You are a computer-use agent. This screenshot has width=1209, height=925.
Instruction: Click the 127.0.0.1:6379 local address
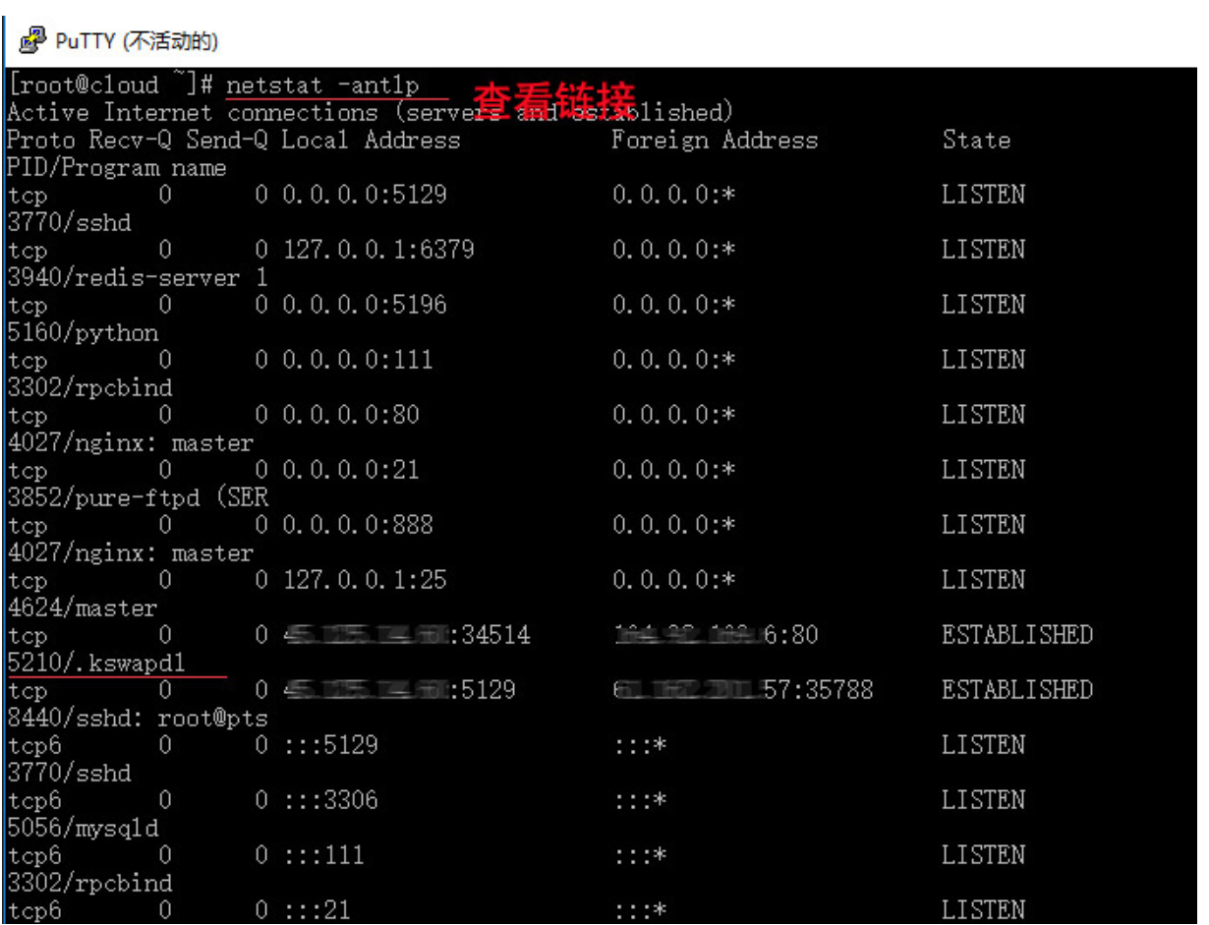378,251
